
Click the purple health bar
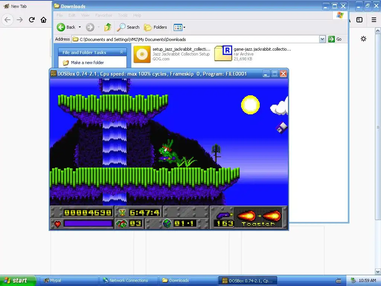88,223
